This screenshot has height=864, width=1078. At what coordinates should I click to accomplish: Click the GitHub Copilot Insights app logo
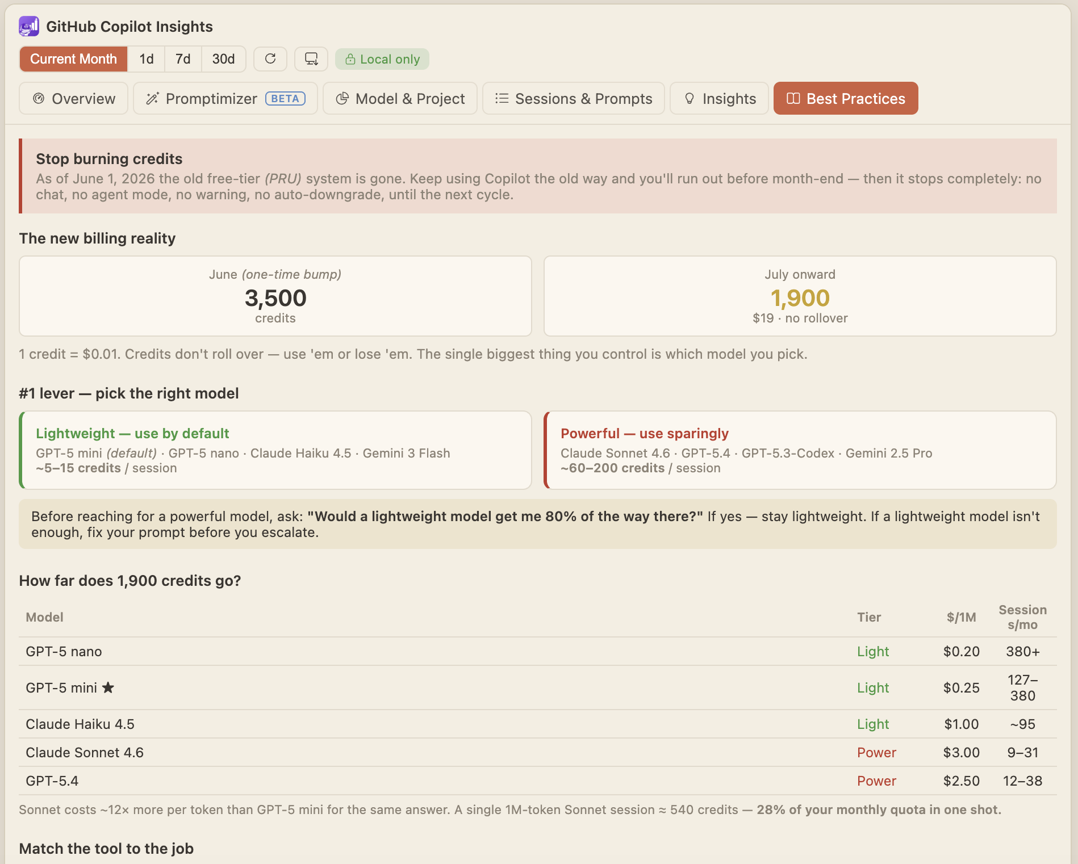(x=29, y=26)
